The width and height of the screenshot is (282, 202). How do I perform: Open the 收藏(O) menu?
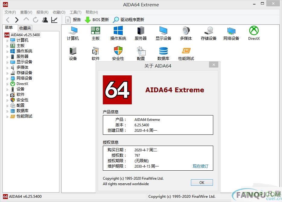(x=59, y=12)
